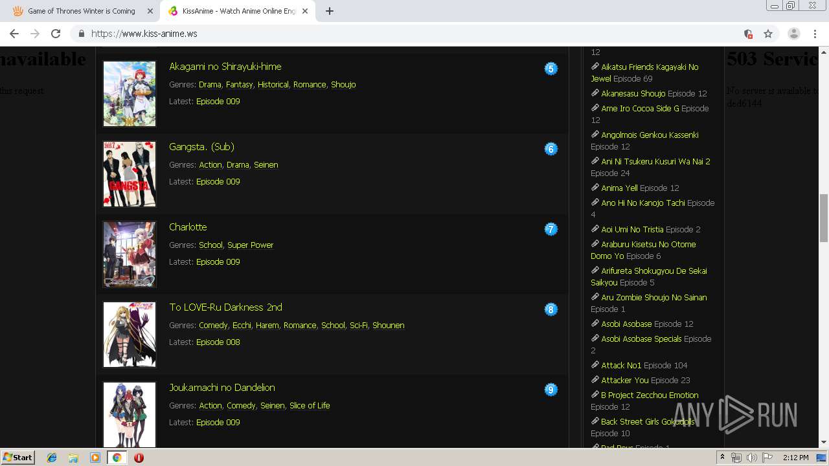Screen dimensions: 829x466
Task: Open the media player taskbar icon
Action: tap(95, 458)
